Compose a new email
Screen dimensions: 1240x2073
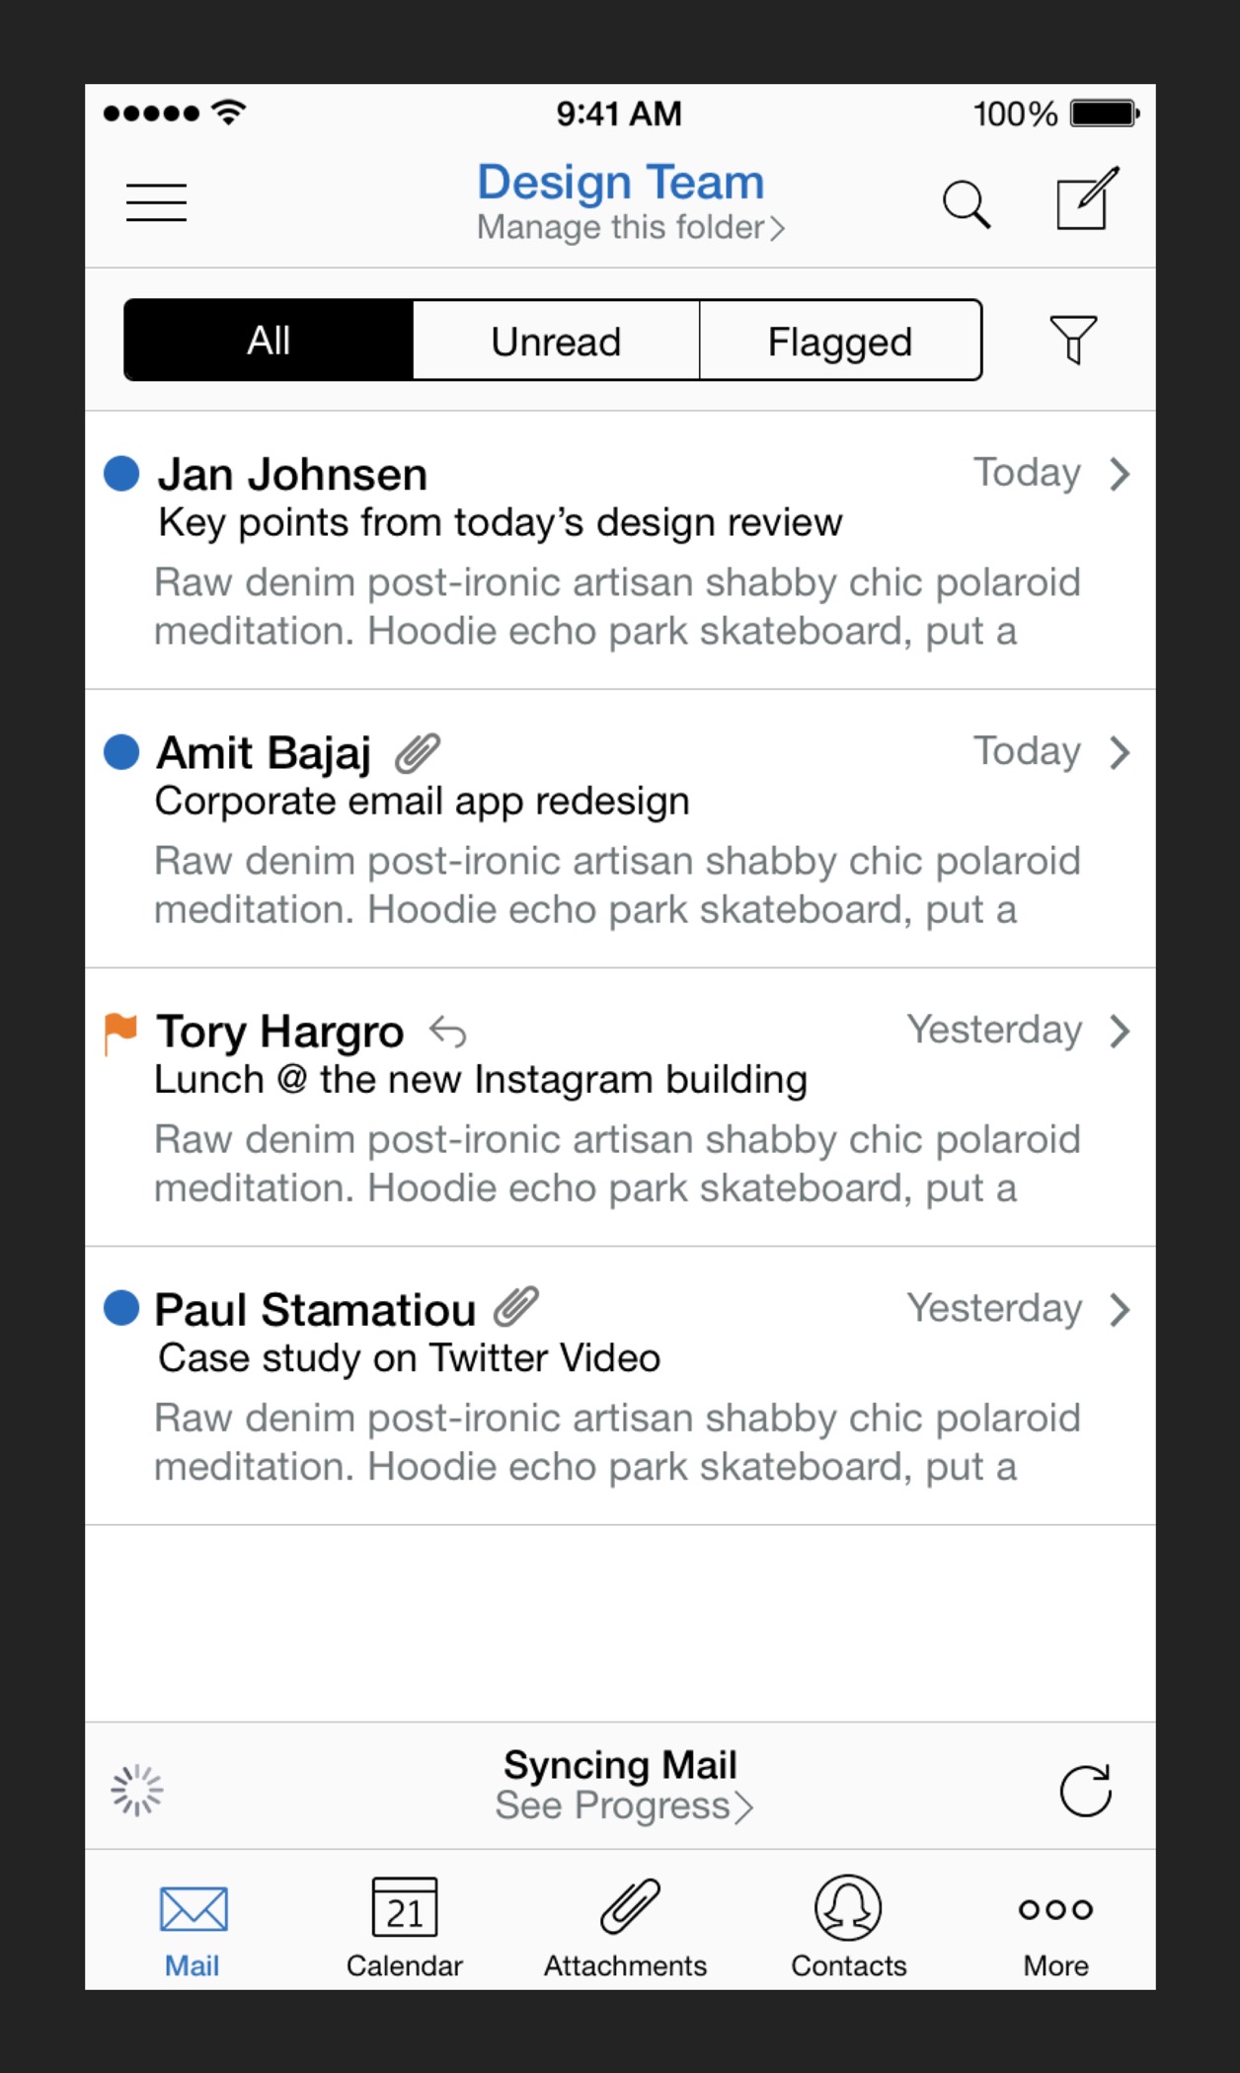1086,199
